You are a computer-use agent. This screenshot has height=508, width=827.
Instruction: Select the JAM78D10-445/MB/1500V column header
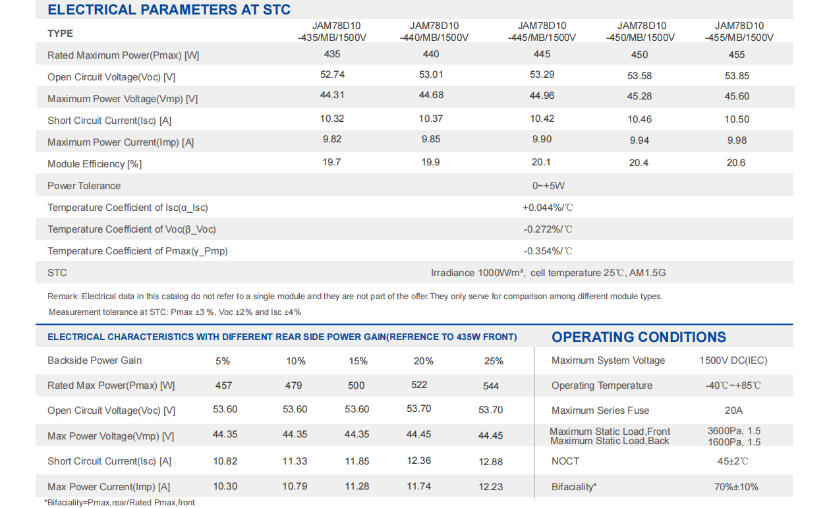tap(542, 32)
